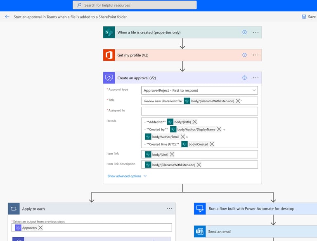Click the Approval type dropdown chevron
Screen dimensions: 317x241
pyautogui.click(x=254, y=90)
